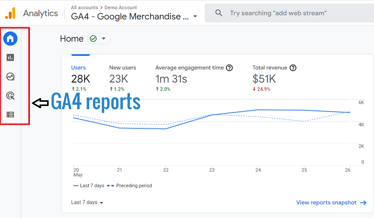Click the 1.2% new users increase indicator
Screen dimensions: 374x218
coord(117,89)
